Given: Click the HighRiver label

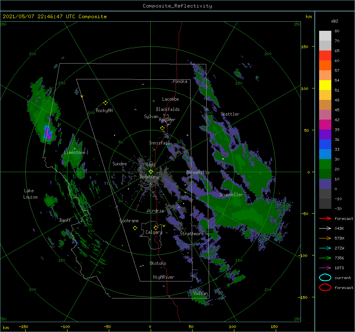Looking at the screenshot, I should point(164,277).
